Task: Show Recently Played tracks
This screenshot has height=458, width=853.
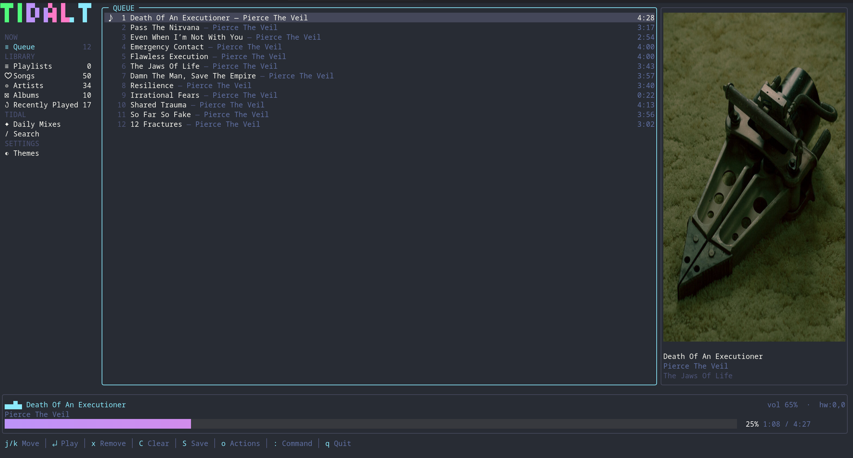Action: [48, 105]
